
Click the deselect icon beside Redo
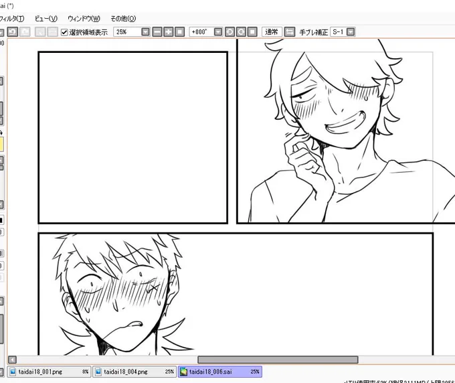pos(40,31)
